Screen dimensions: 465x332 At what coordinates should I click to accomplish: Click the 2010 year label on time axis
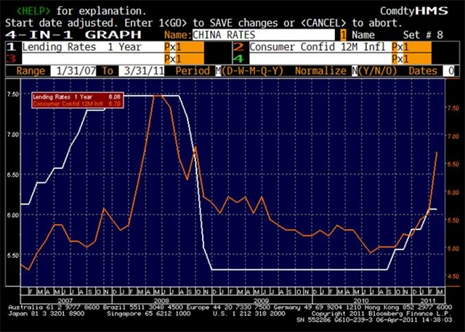tap(361, 300)
